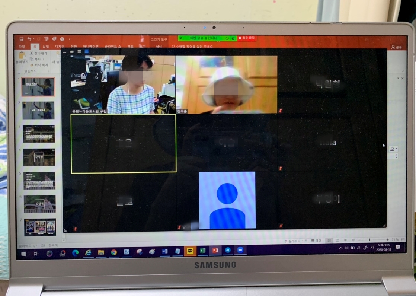
Task: Click the Telegram icon in the taskbar
Action: (227, 250)
